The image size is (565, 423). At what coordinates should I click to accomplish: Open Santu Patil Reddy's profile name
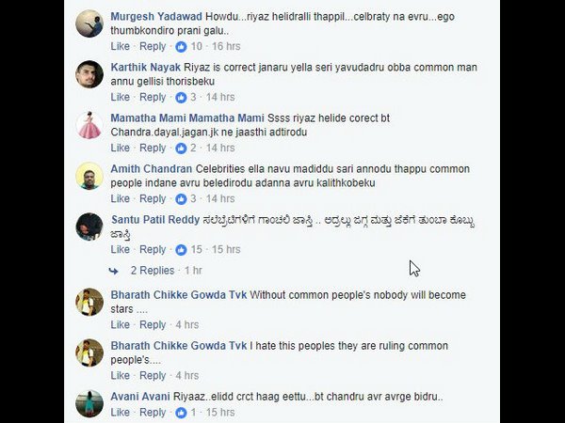(156, 219)
